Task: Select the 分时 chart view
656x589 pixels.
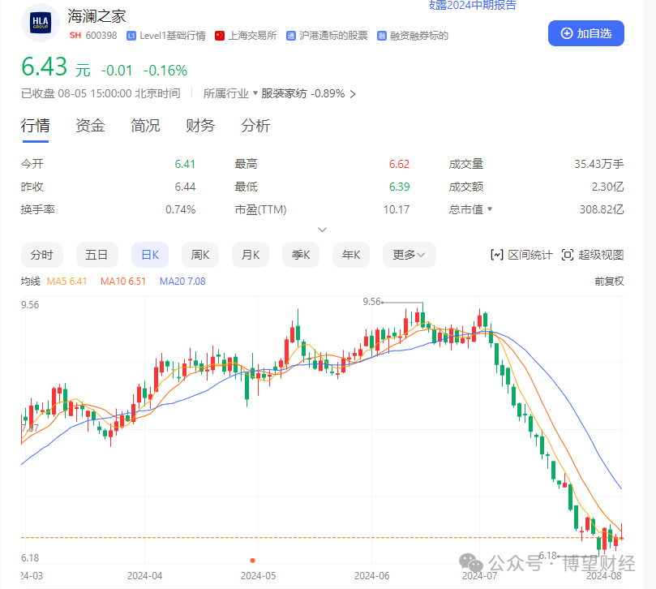Action: click(42, 255)
